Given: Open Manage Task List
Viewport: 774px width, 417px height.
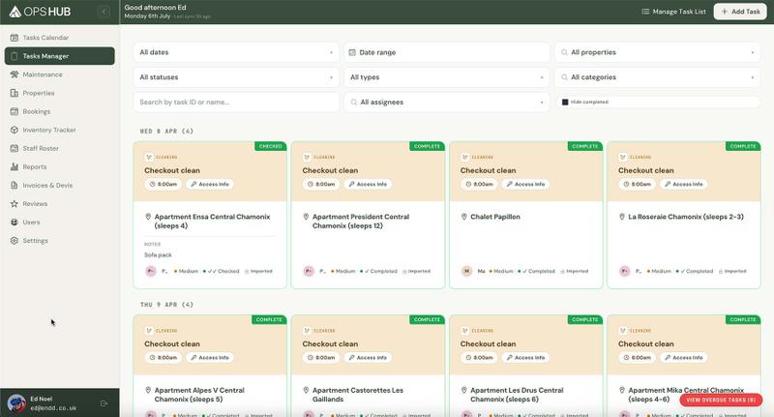Looking at the screenshot, I should tap(673, 12).
